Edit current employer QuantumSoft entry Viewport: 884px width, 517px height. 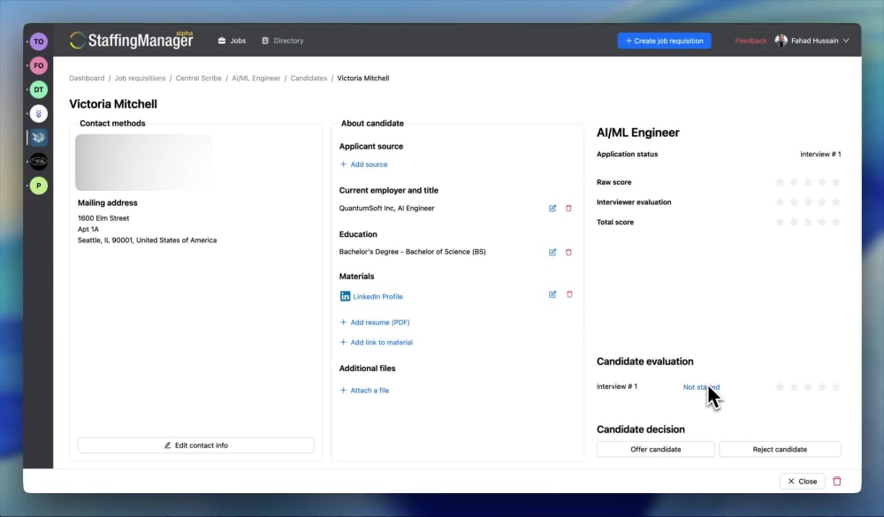point(552,208)
